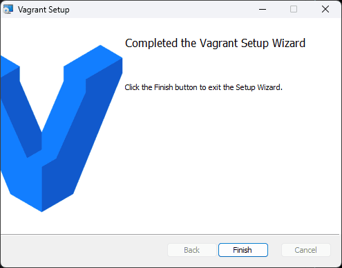Click the disabled maximize window icon
The width and height of the screenshot is (342, 268).
coord(294,9)
